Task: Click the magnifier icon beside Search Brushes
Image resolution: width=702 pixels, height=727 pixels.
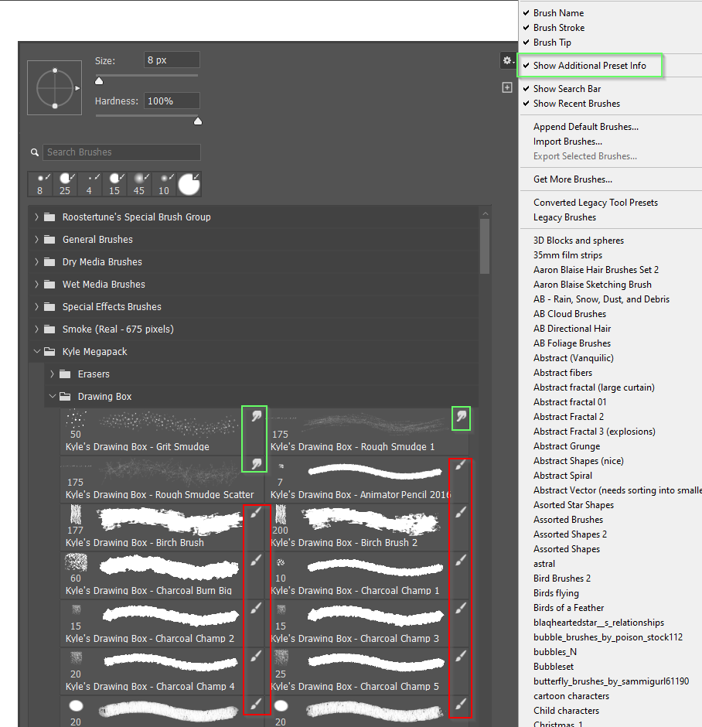Action: (34, 152)
